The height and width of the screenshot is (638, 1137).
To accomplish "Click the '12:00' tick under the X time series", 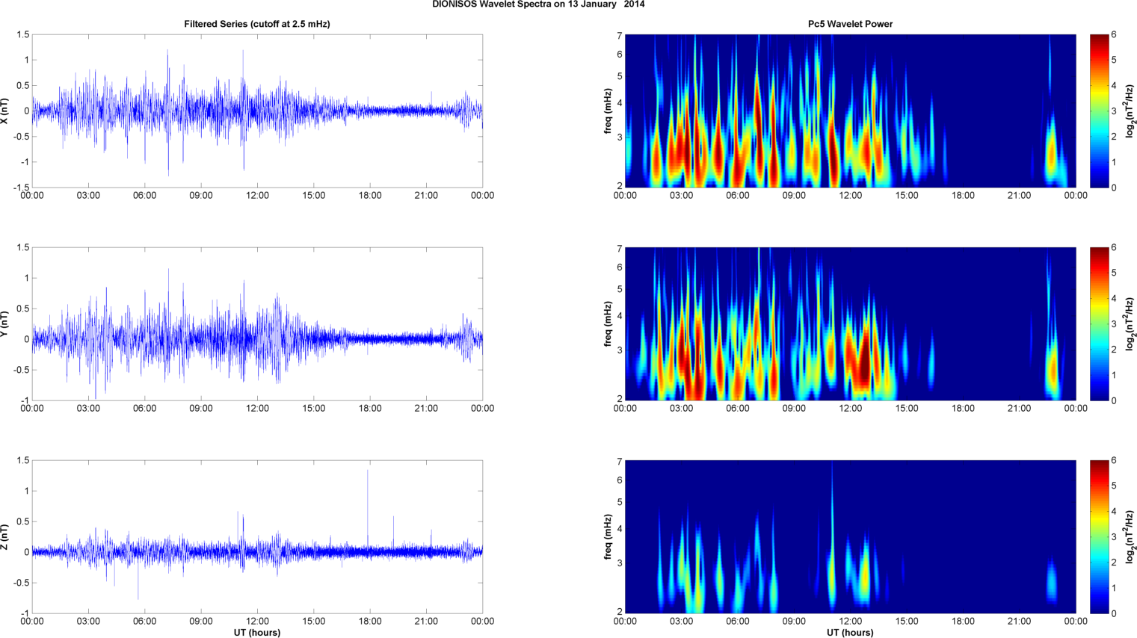I will point(257,196).
